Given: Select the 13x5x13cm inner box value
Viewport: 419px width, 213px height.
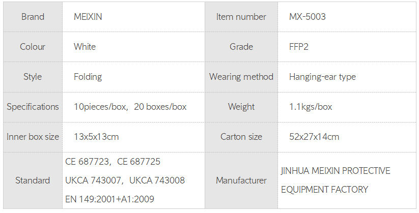Looking at the screenshot, I should coord(96,137).
